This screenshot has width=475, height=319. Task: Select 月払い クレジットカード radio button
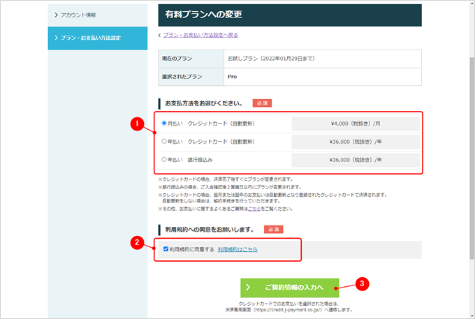(164, 123)
